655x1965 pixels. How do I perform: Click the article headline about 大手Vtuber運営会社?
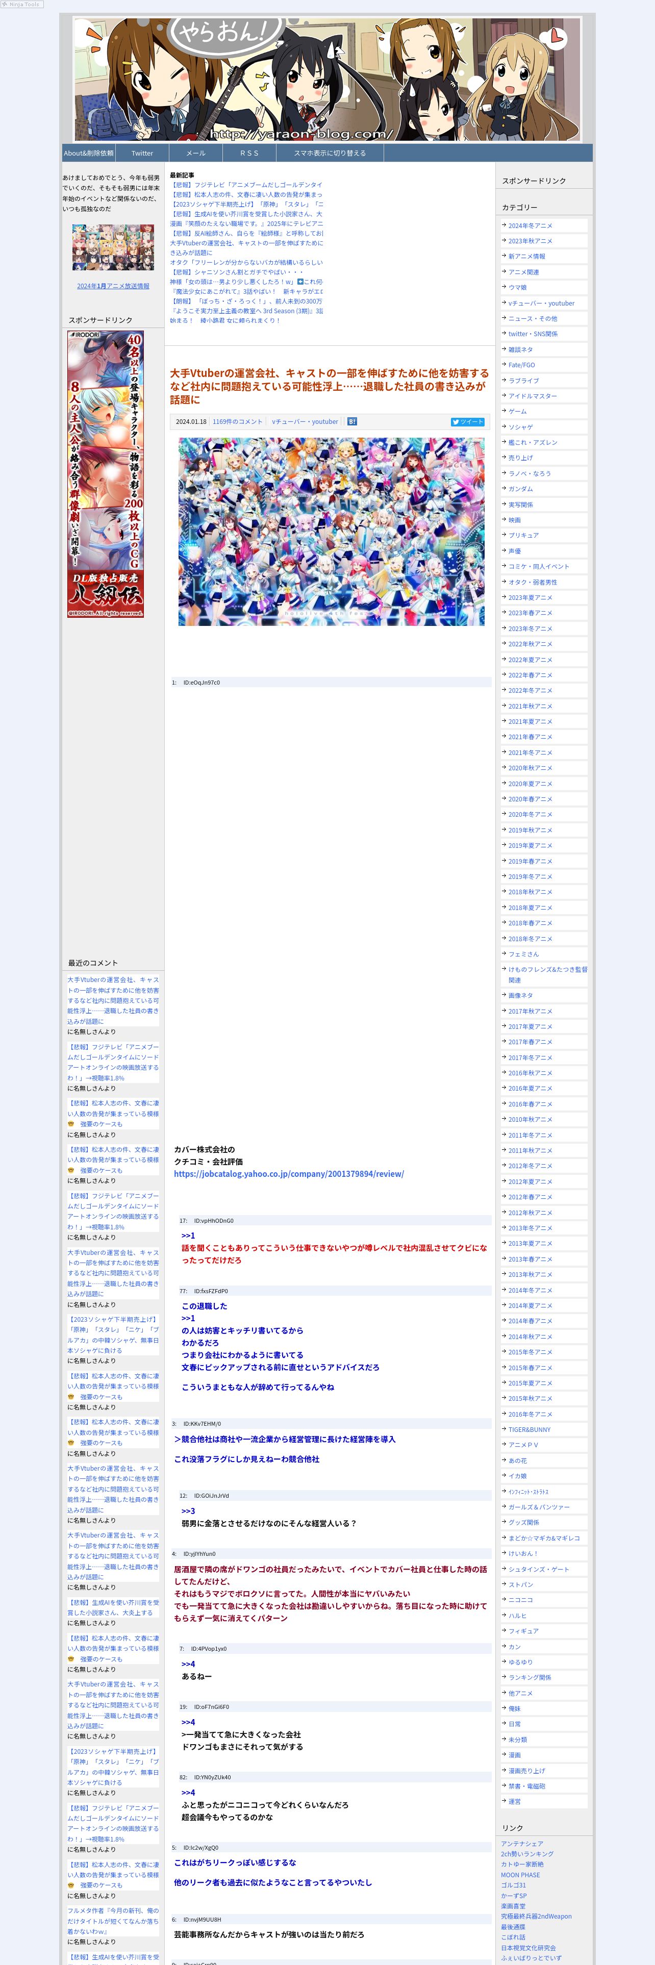(330, 386)
